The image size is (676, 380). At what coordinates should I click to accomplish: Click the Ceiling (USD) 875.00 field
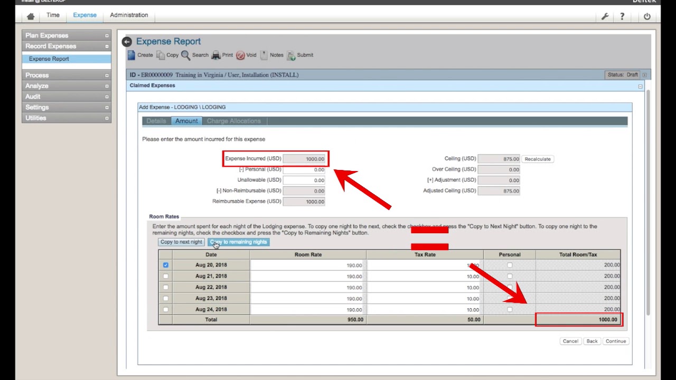pos(499,159)
